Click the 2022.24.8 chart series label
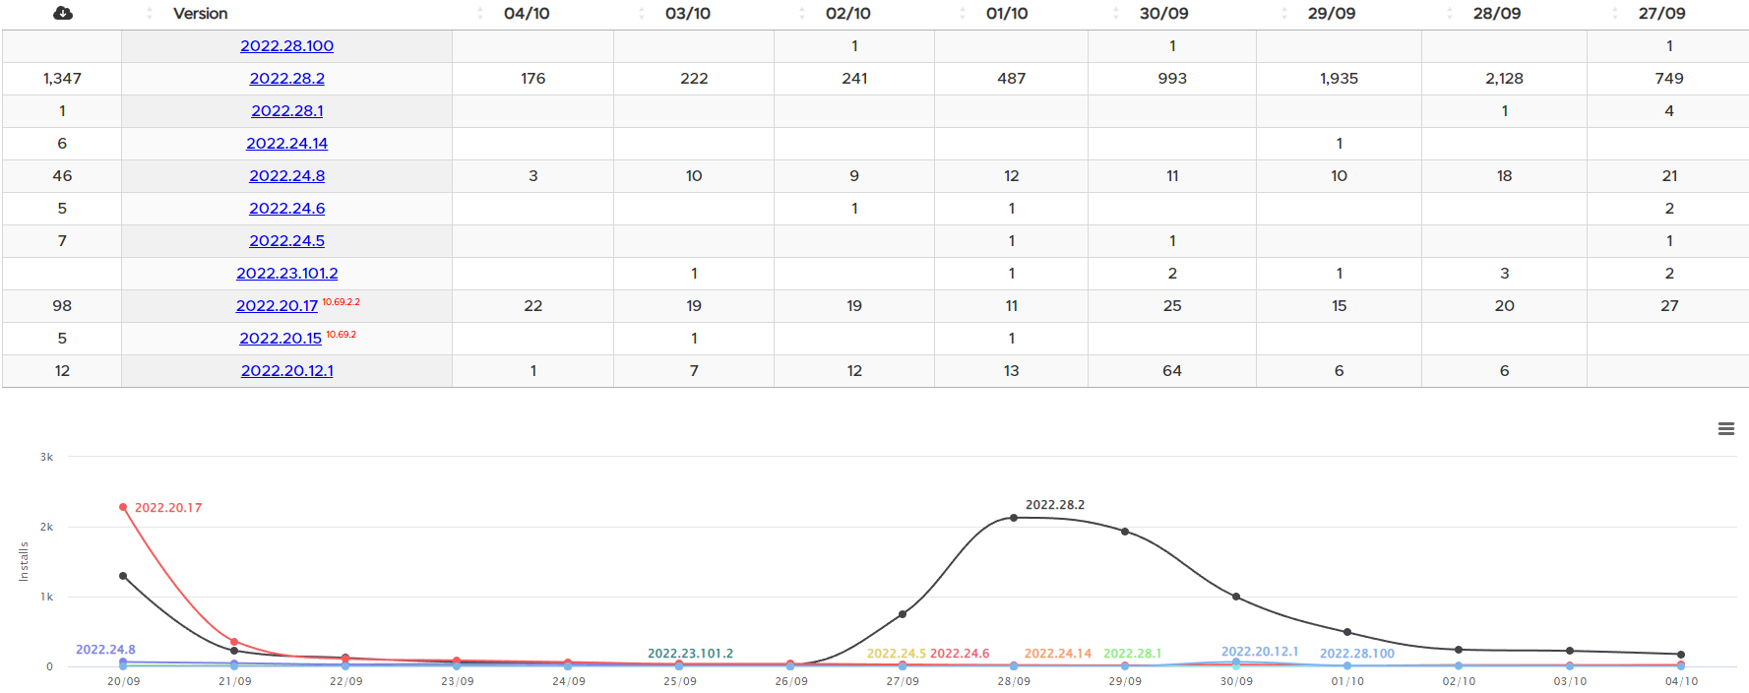Viewport: 1749px width, 693px height. click(105, 650)
